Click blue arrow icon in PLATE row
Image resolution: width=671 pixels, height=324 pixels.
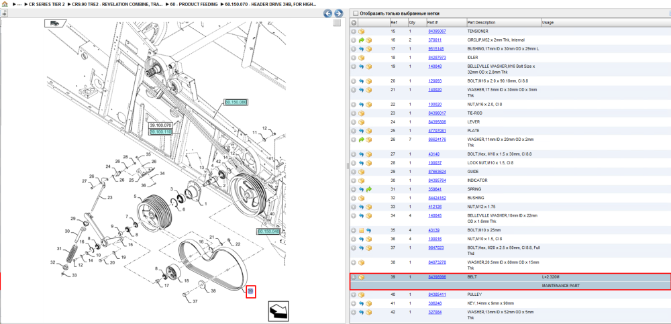click(x=362, y=131)
